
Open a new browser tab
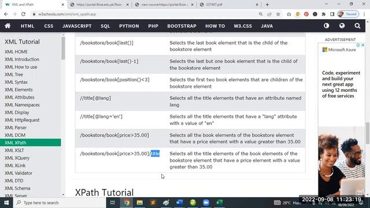click(267, 5)
